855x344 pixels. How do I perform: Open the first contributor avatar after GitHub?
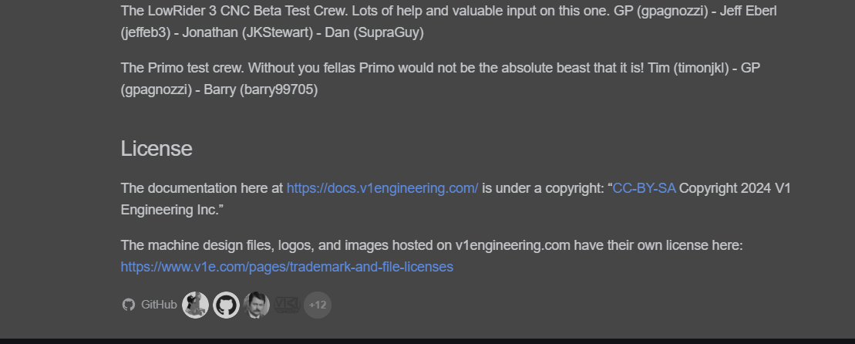tap(195, 305)
